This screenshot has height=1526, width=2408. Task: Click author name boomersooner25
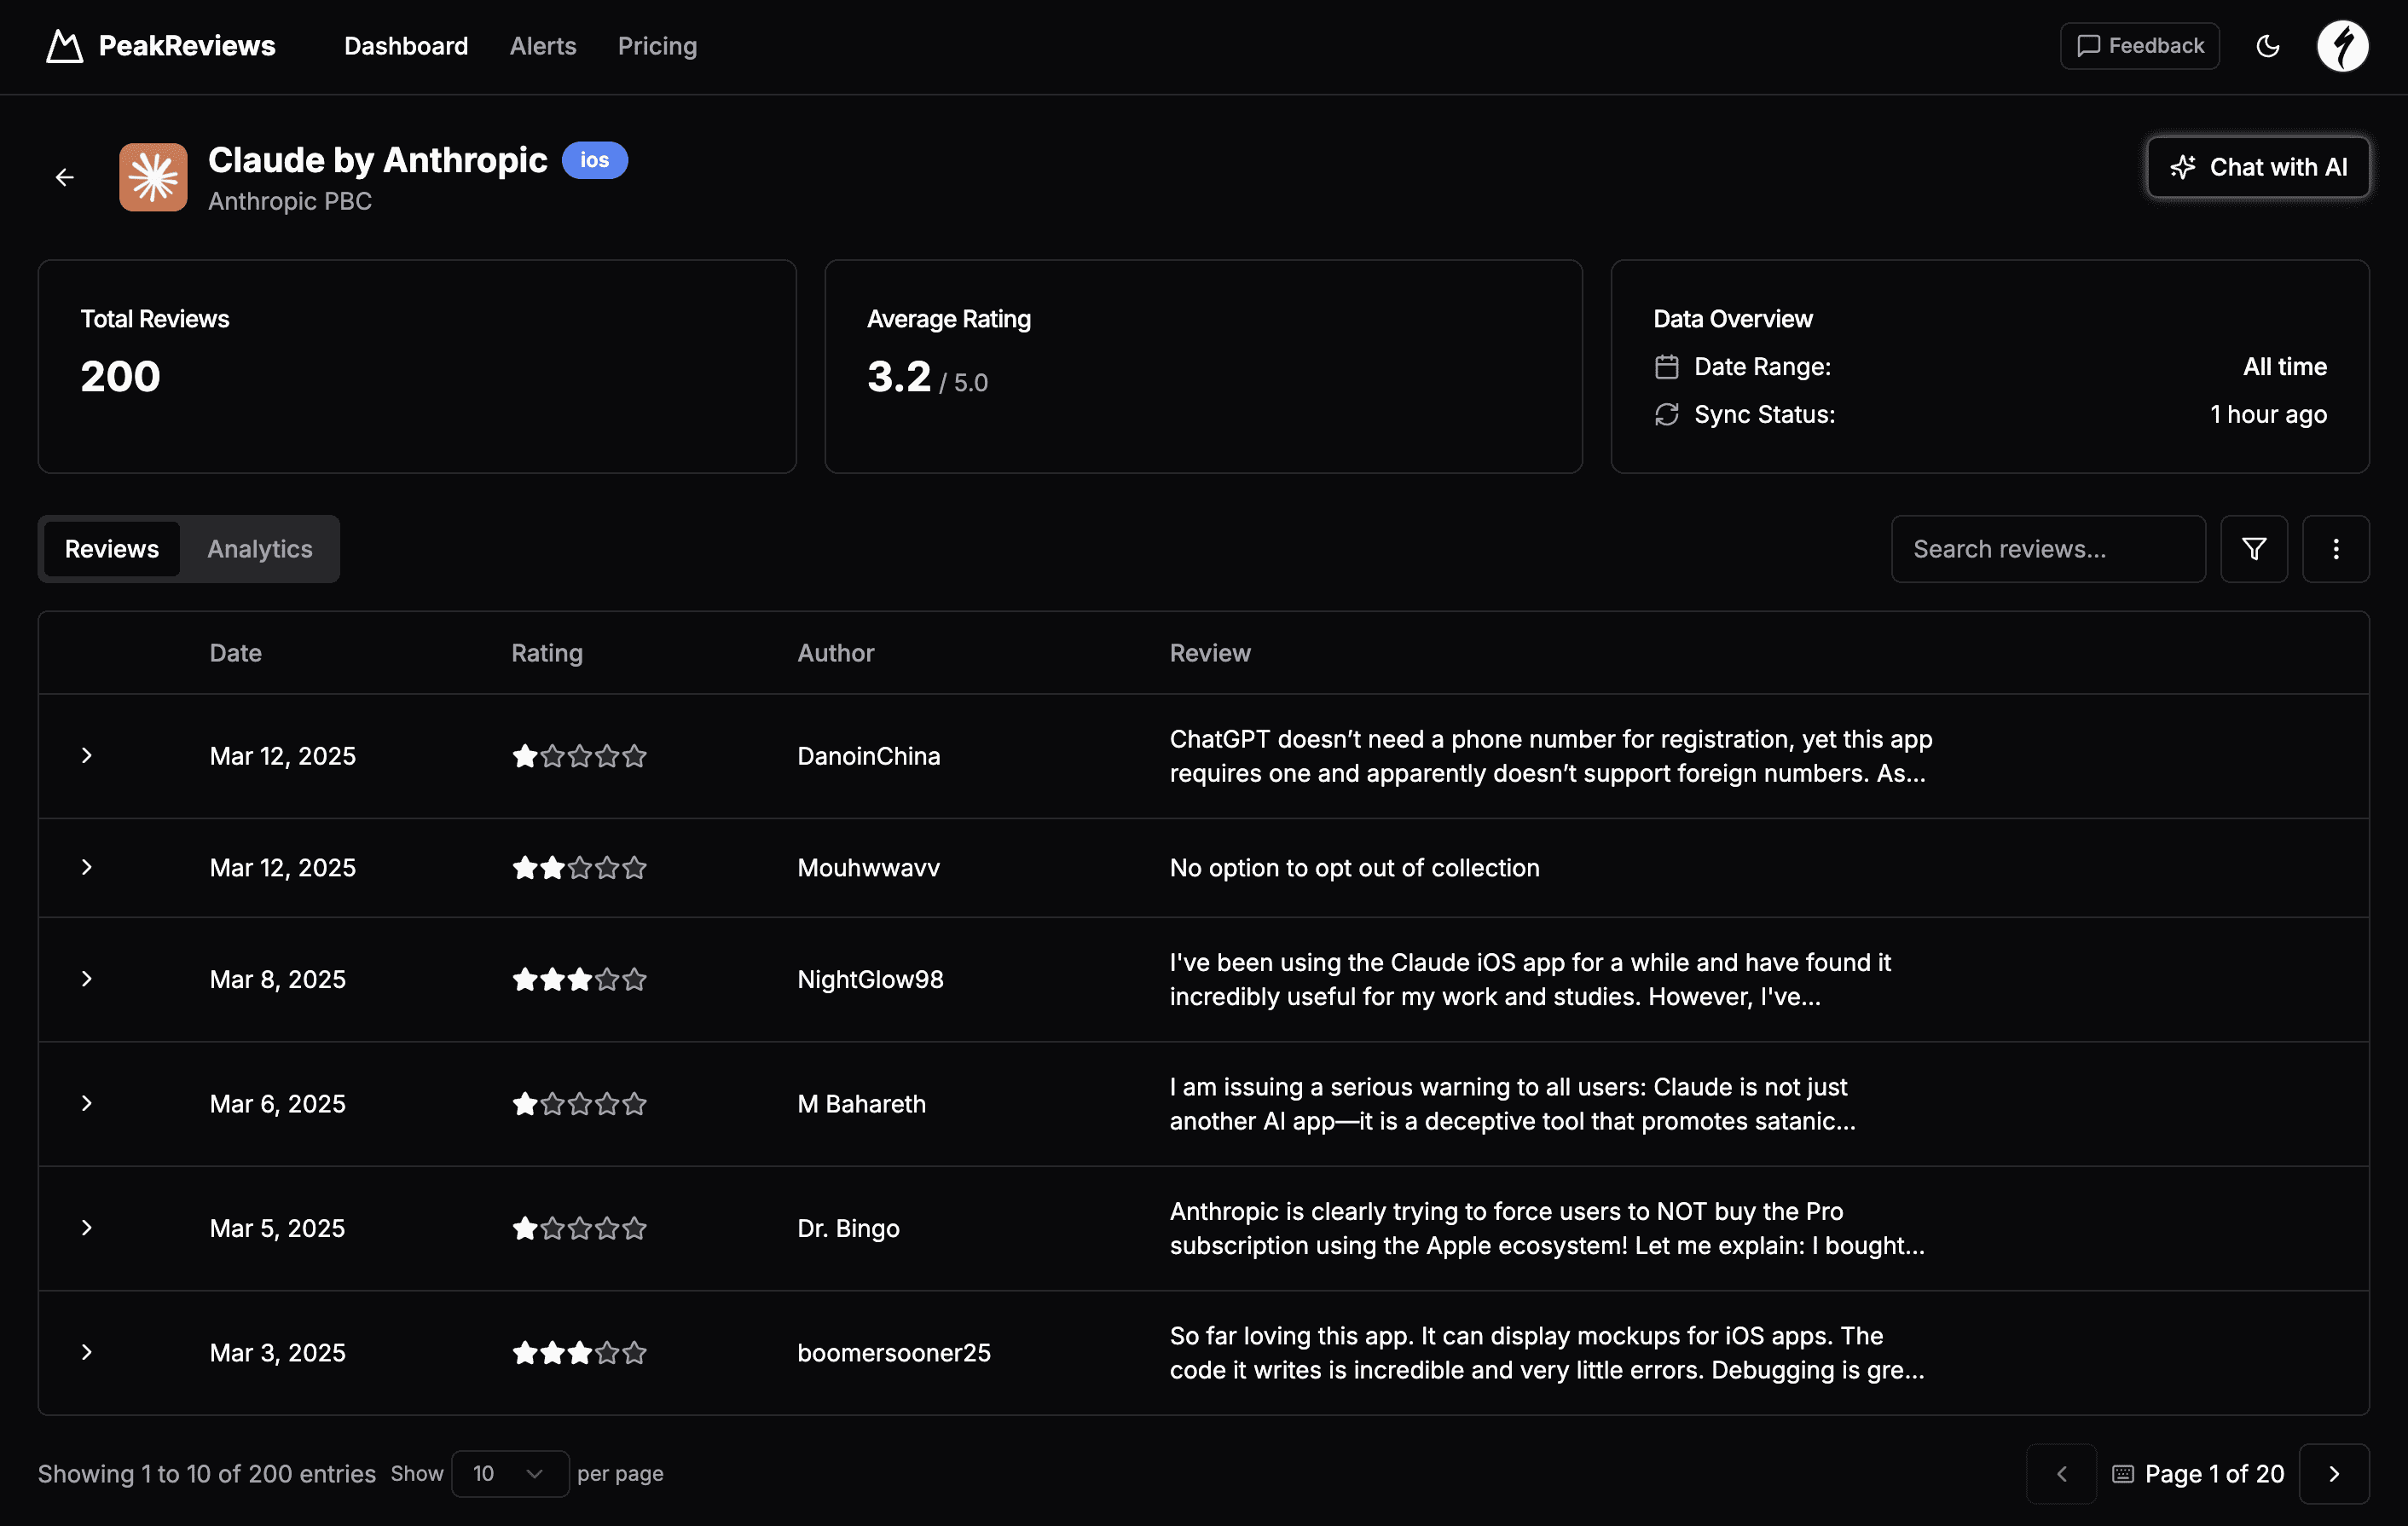(x=894, y=1353)
